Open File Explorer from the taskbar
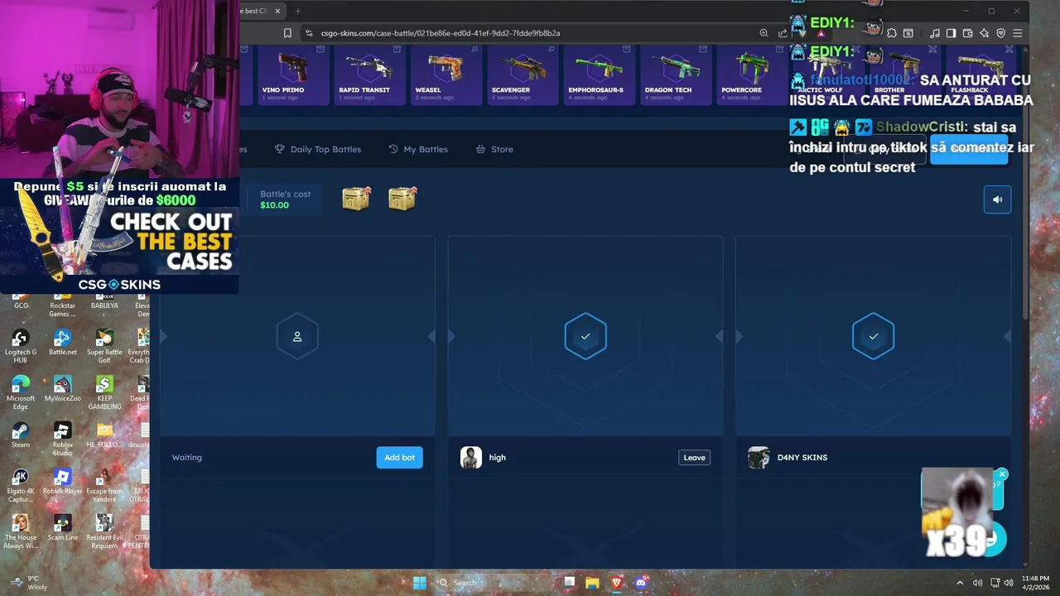Viewport: 1060px width, 596px height. pos(592,583)
